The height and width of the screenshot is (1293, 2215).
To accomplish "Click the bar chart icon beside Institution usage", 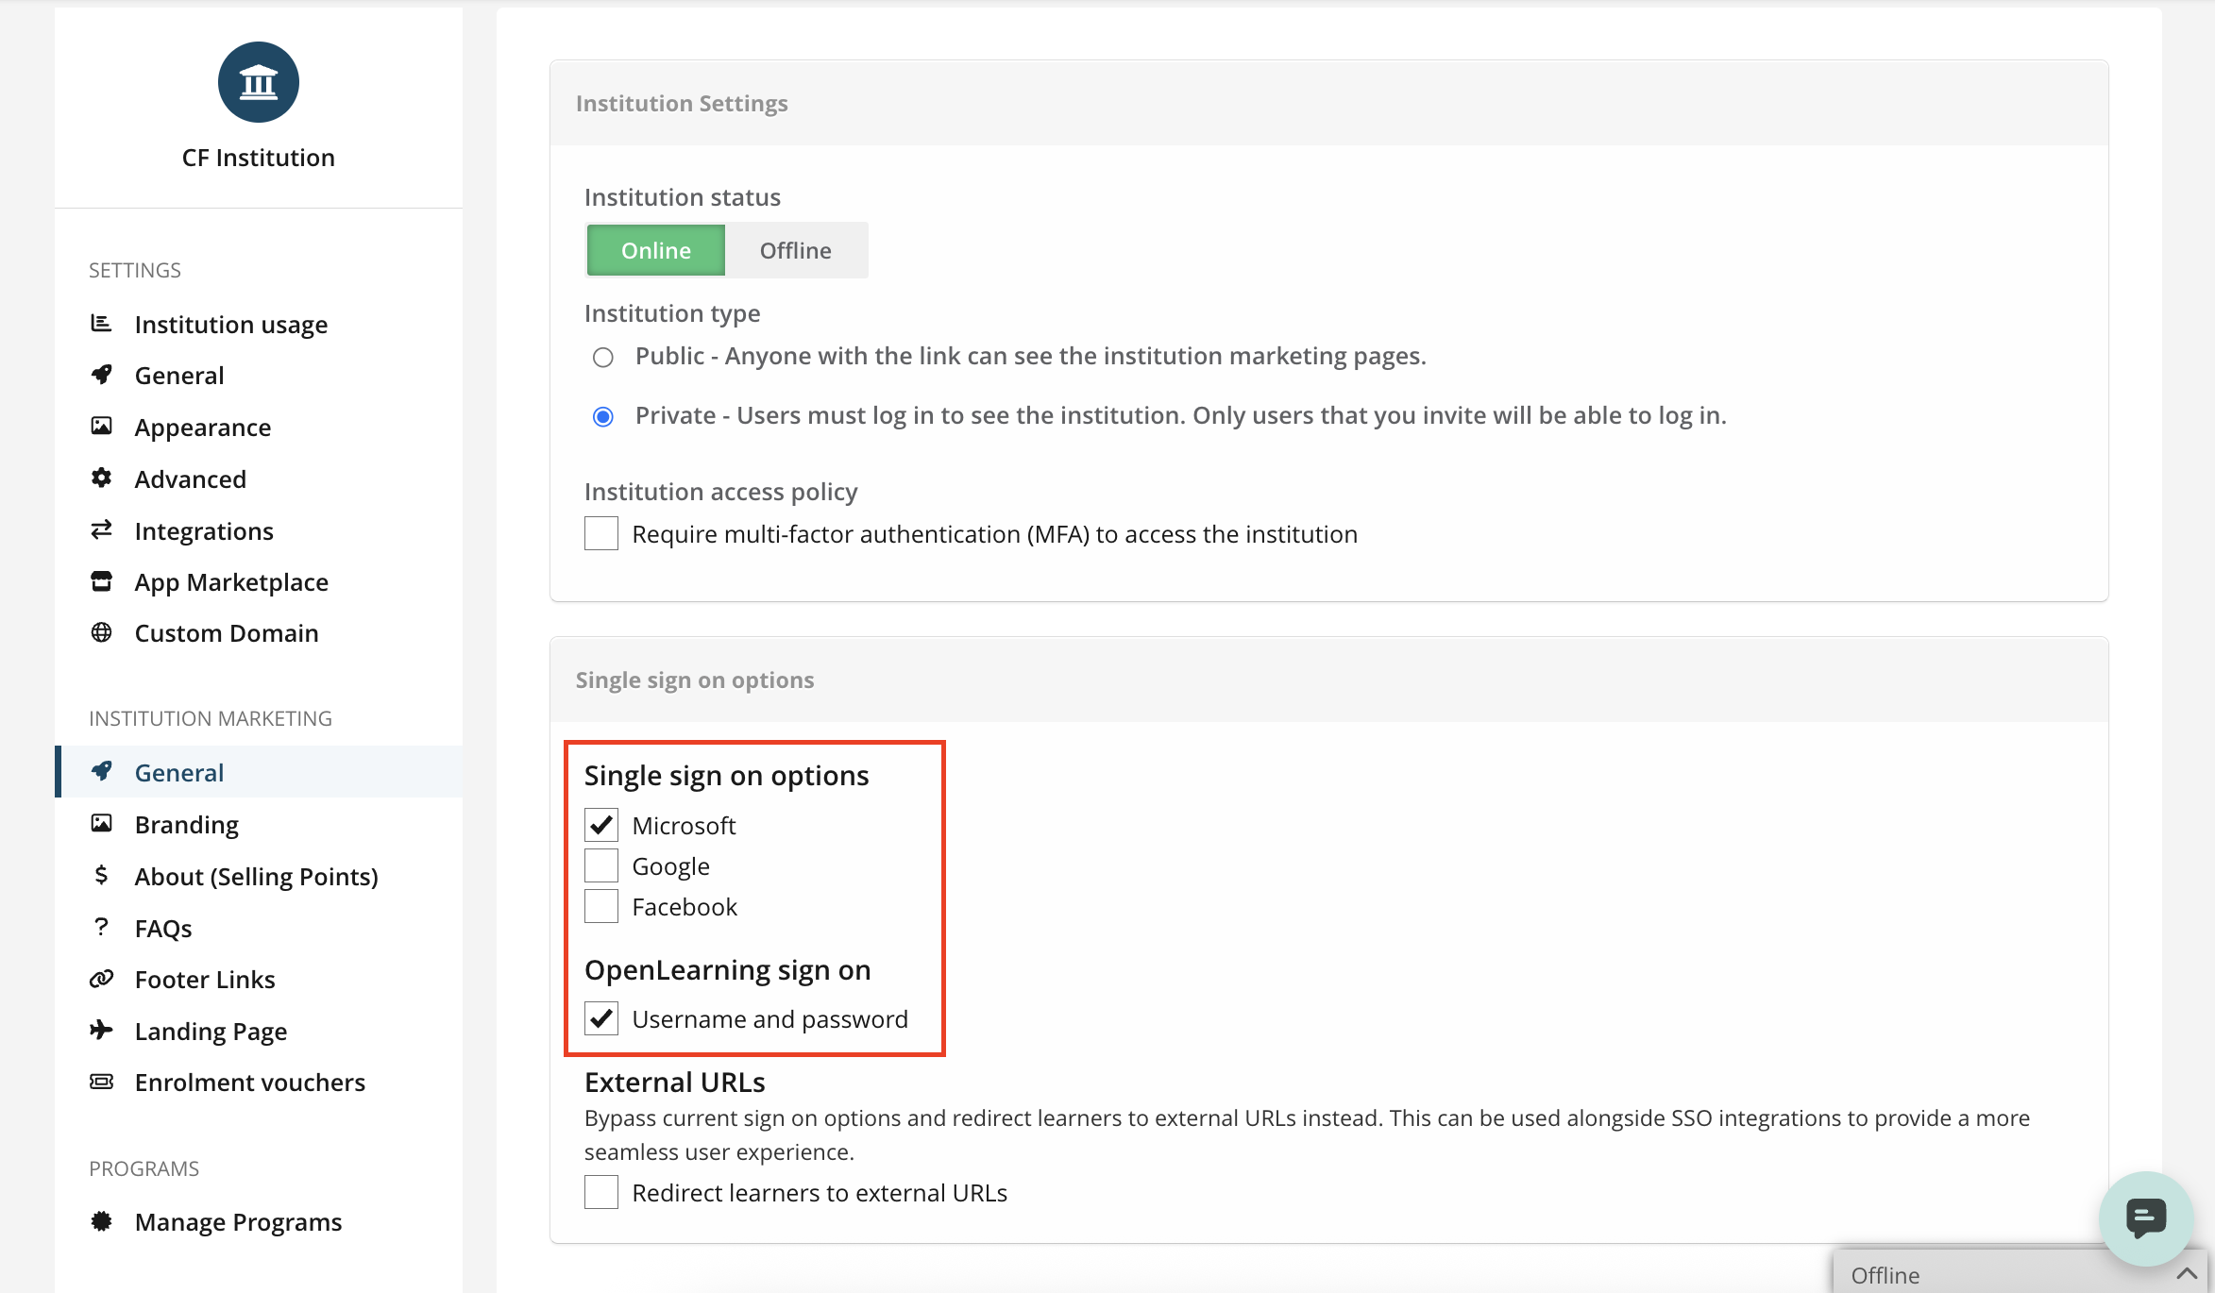I will (101, 324).
